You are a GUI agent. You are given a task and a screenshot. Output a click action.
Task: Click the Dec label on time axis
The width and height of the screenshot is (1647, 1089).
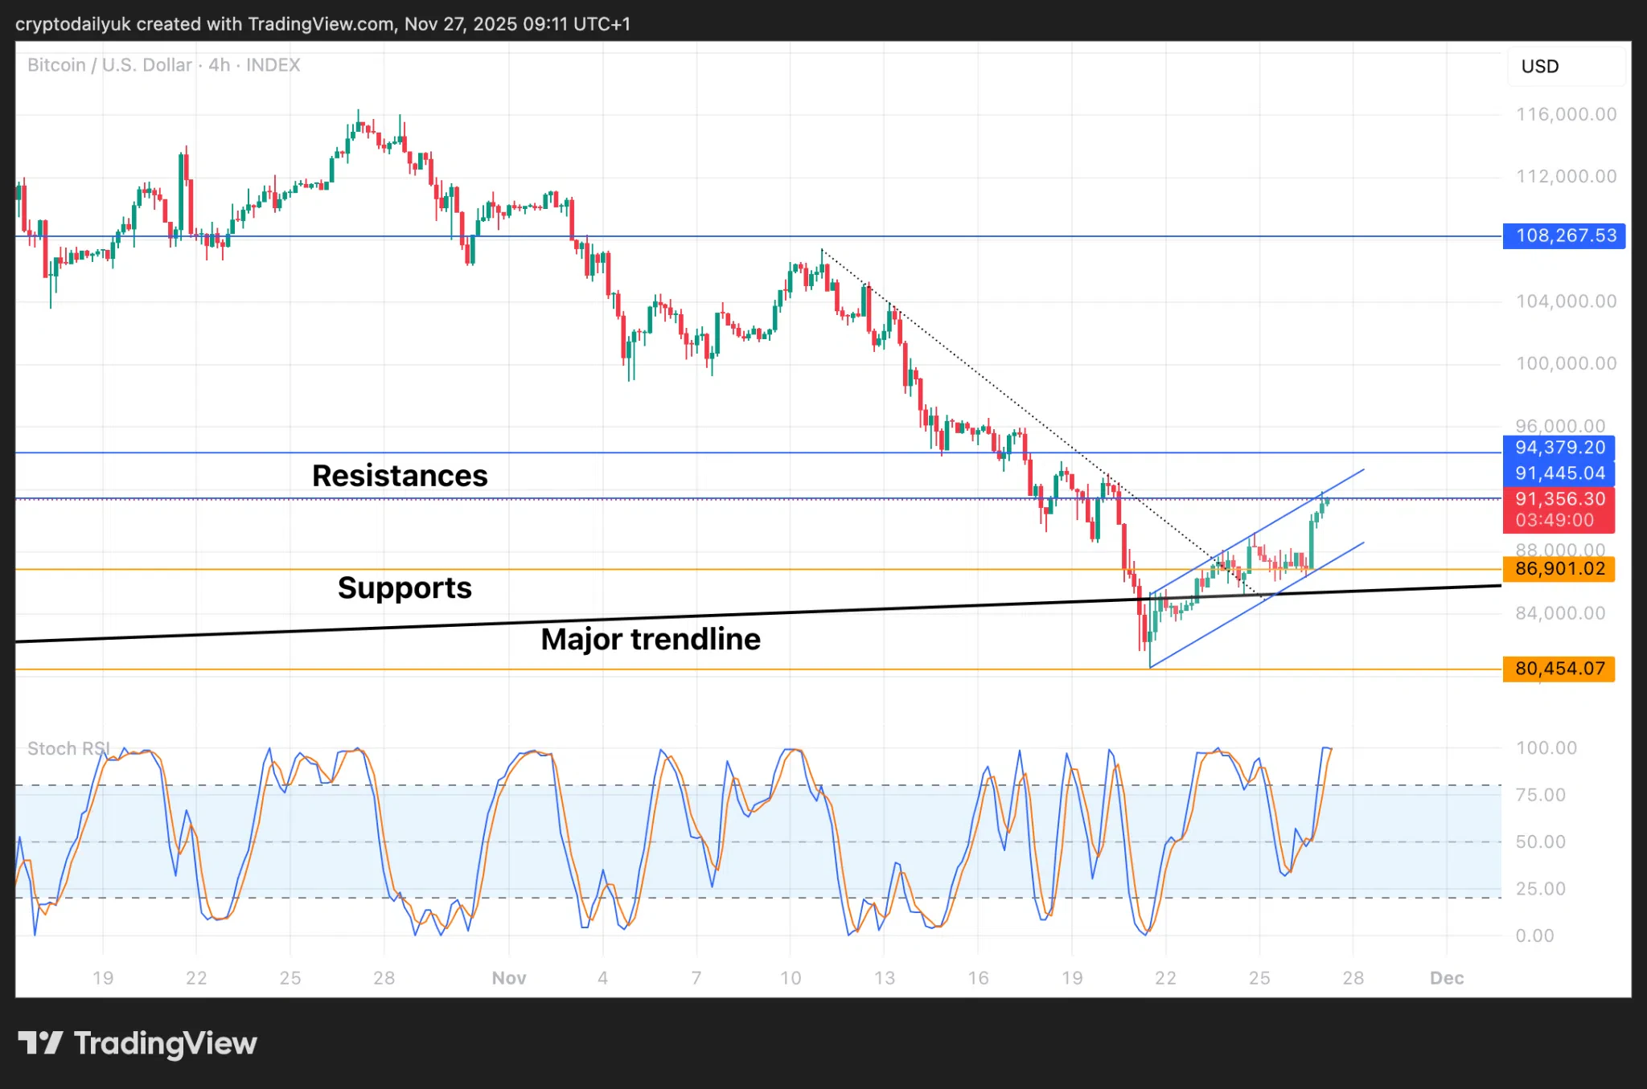click(1446, 978)
